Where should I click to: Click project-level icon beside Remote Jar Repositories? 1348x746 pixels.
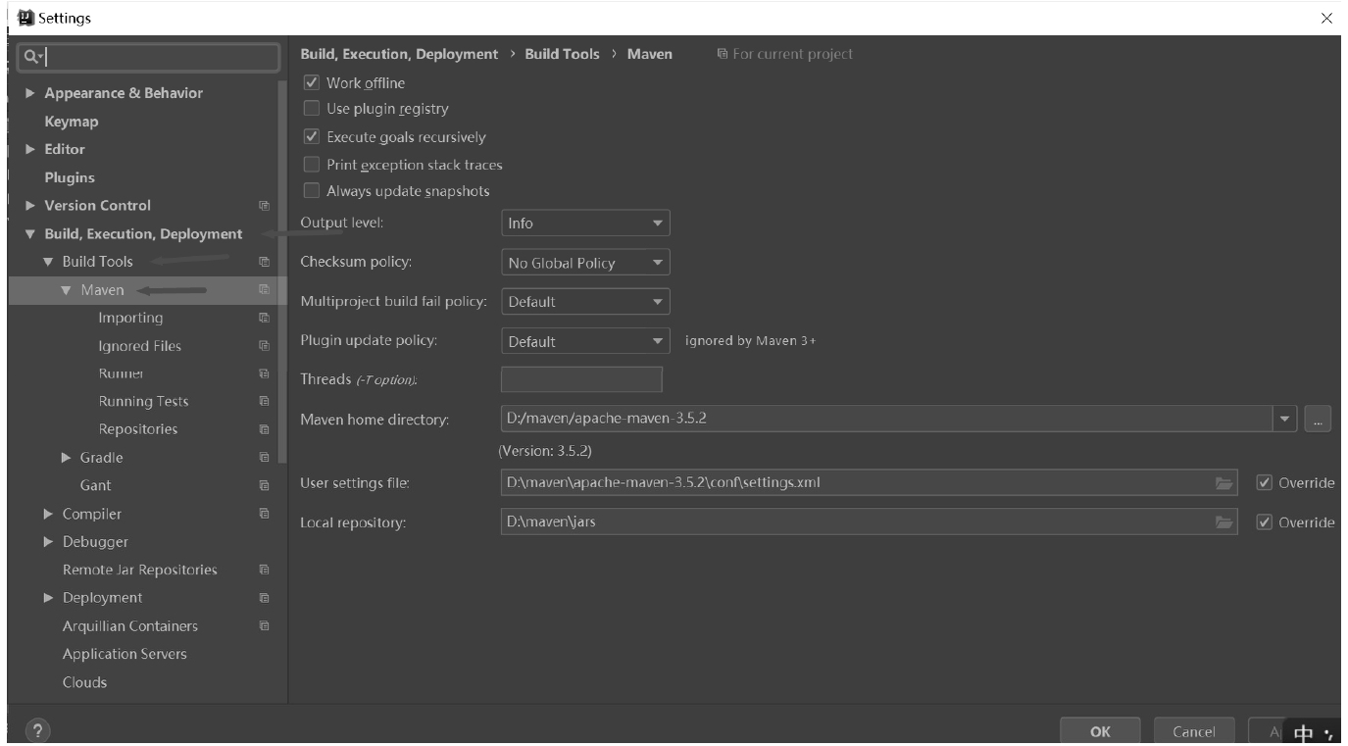(x=263, y=570)
